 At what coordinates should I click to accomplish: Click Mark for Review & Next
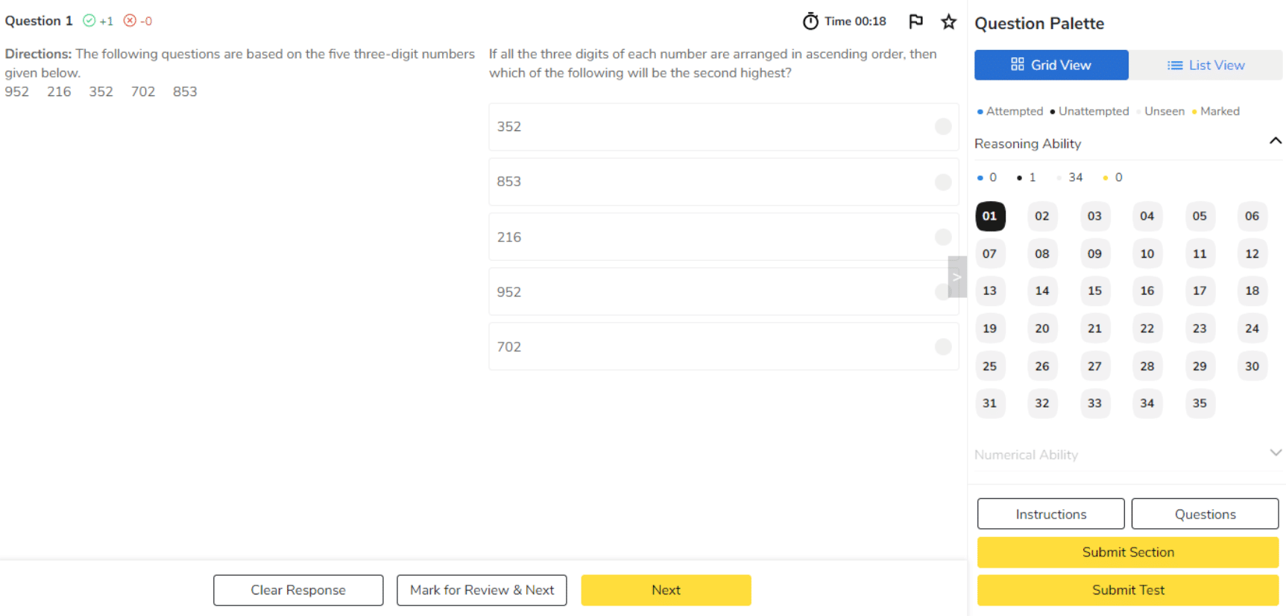482,590
